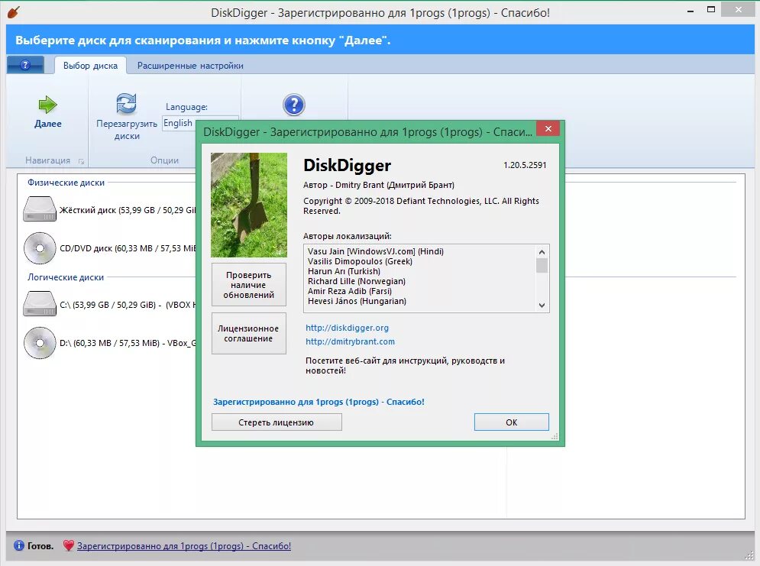
Task: Switch to Выбор диска tab
Action: (90, 66)
